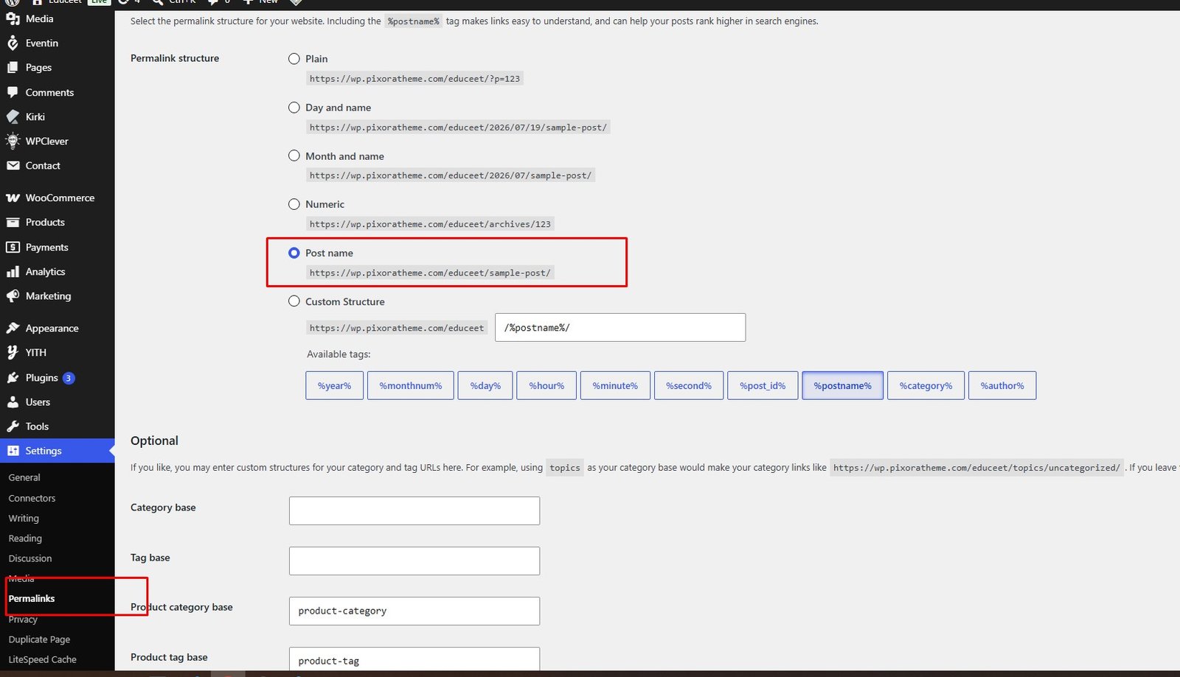This screenshot has width=1180, height=677.
Task: Insert the %category% tag
Action: [926, 385]
